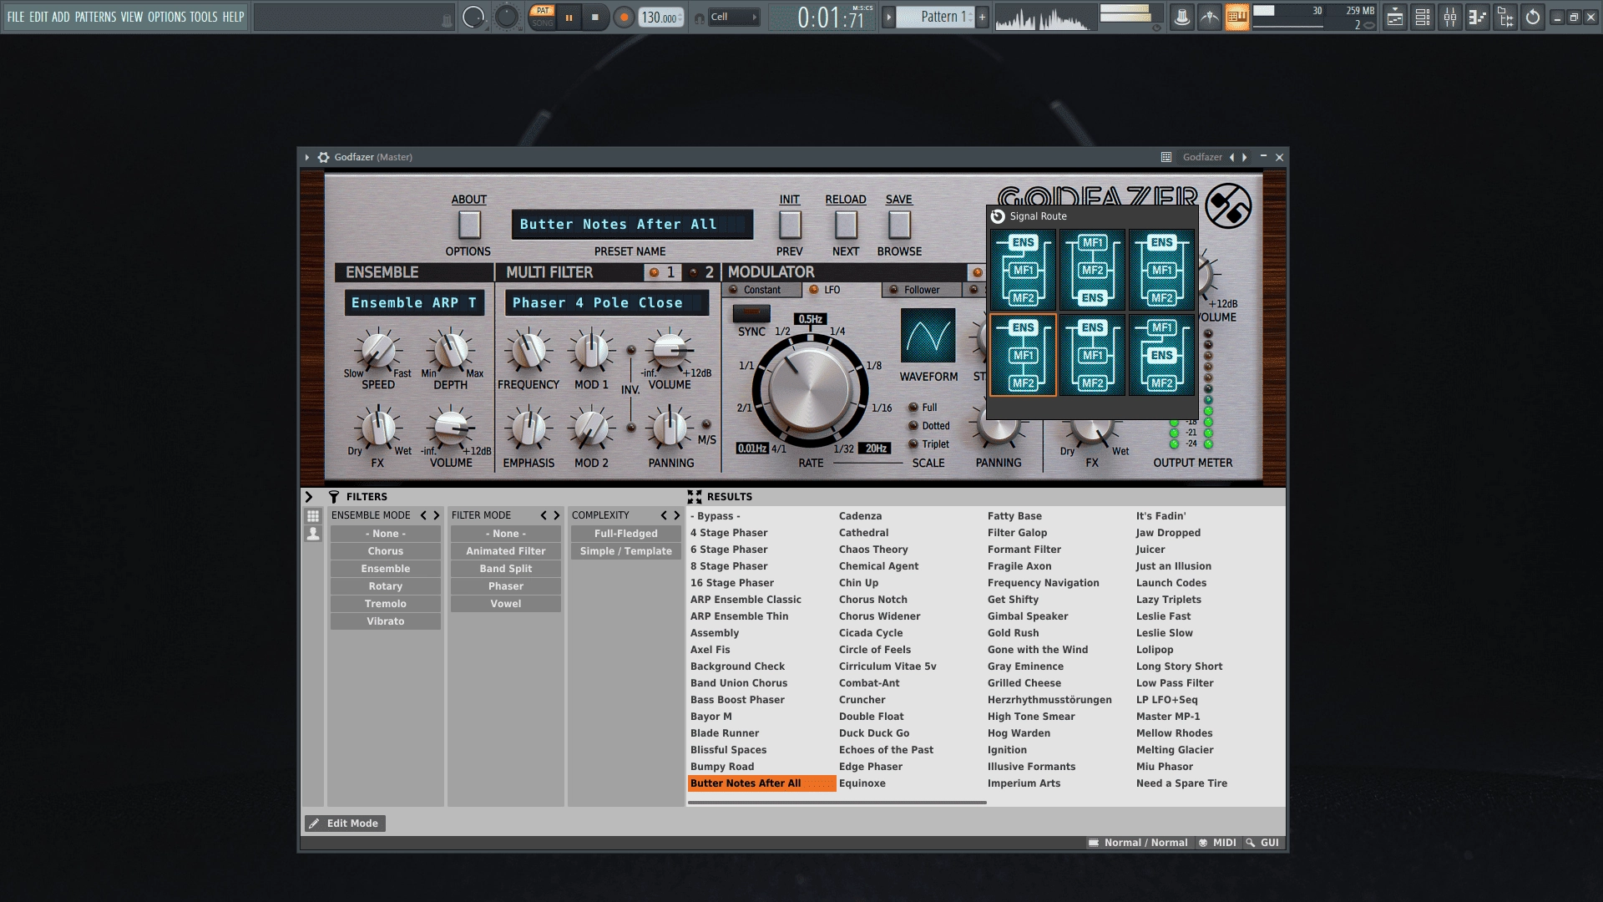Click the right arrow of FILTER MODE

[x=556, y=515]
